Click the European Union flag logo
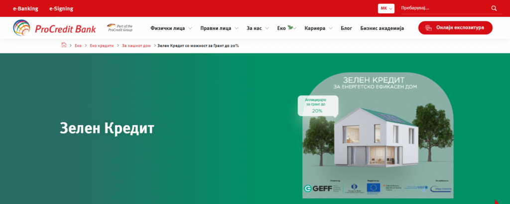 click(x=374, y=188)
